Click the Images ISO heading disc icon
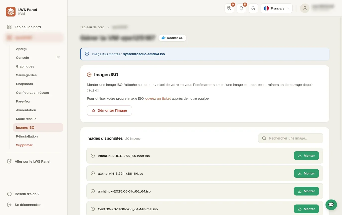The width and height of the screenshot is (342, 215). (x=89, y=75)
